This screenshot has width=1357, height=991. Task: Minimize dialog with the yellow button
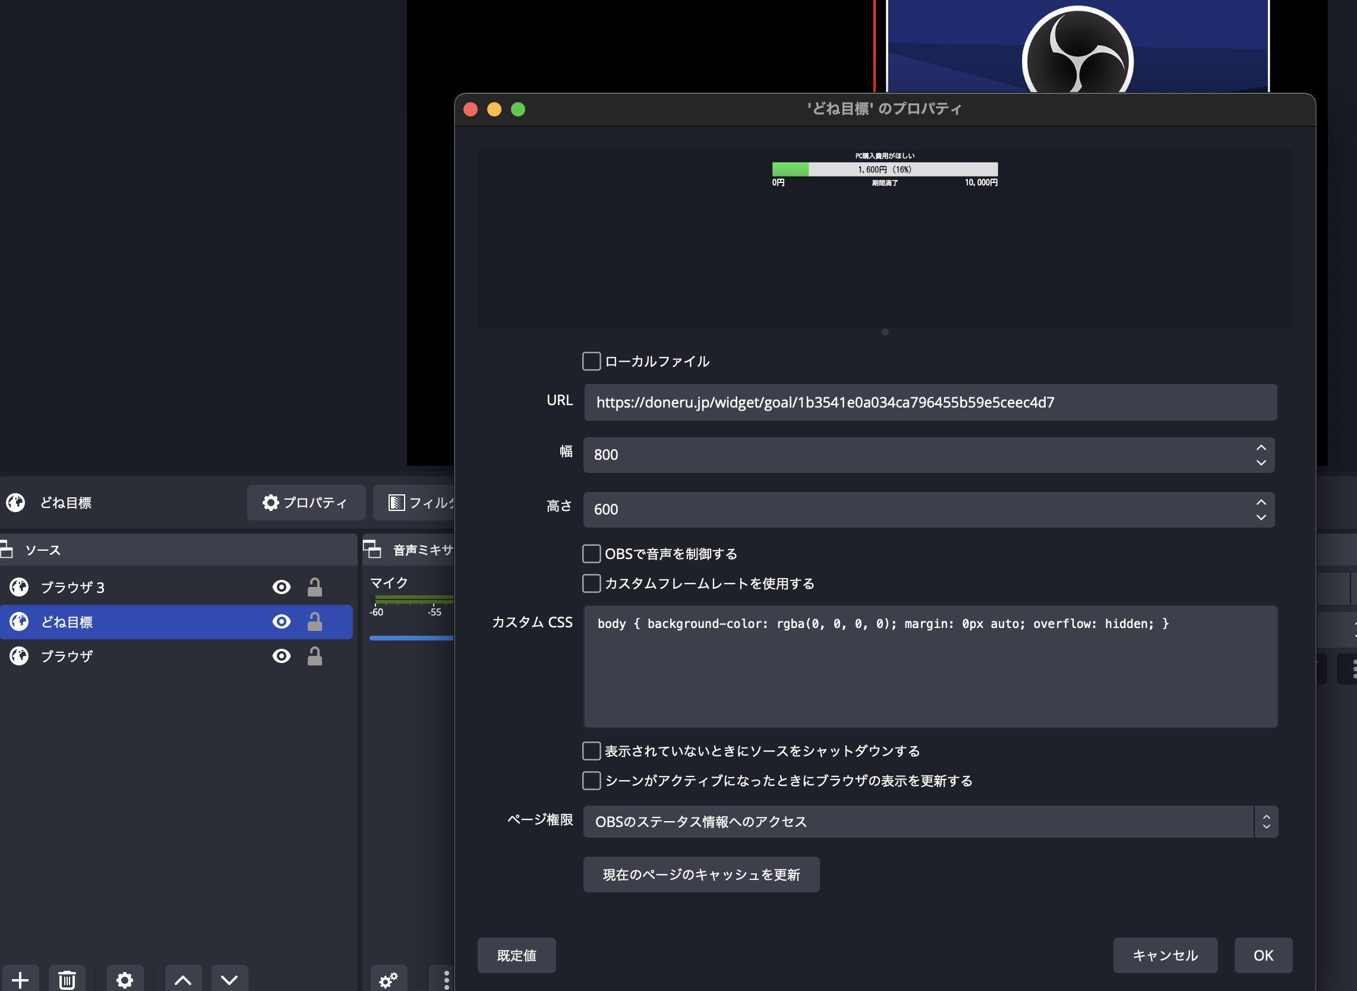494,109
